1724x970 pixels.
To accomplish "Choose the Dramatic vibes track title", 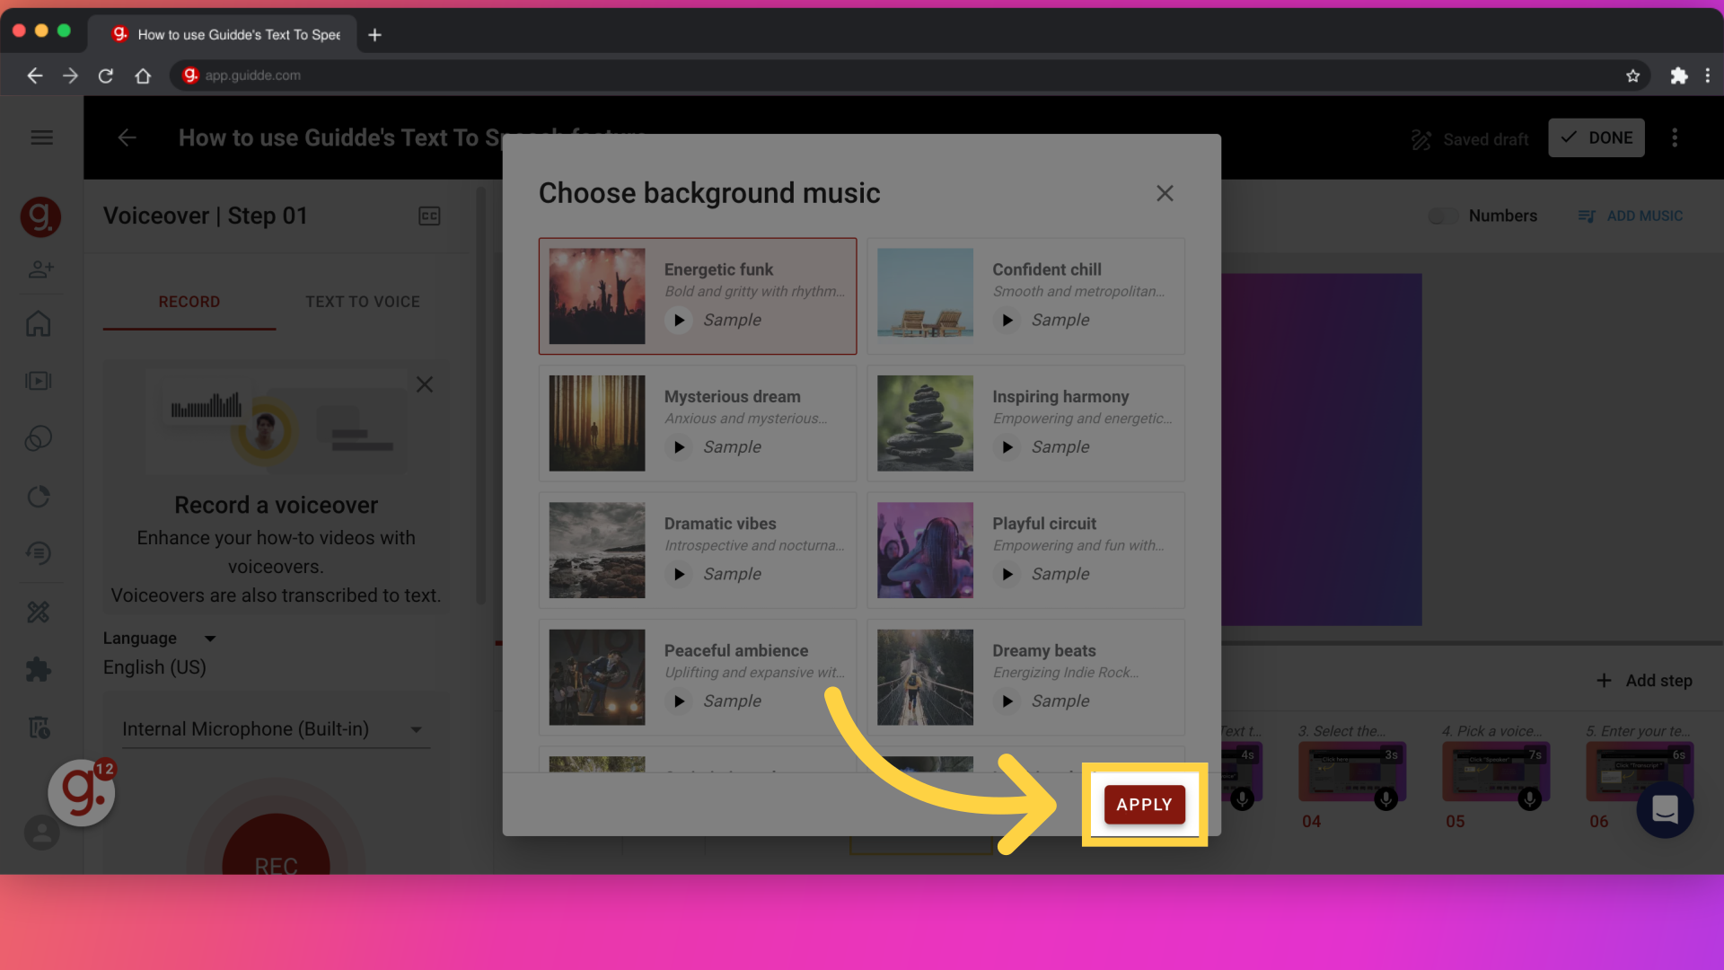I will 720,524.
